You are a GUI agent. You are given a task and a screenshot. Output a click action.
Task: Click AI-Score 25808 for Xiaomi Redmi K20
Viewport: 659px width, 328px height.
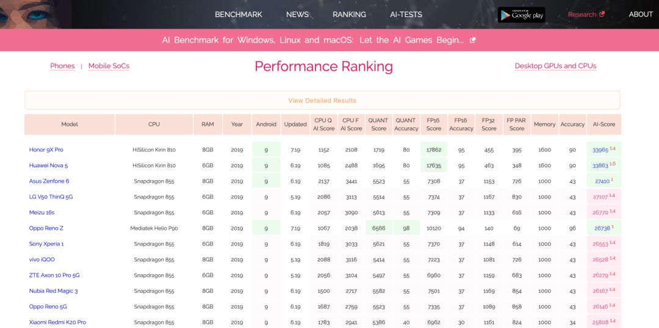(x=600, y=323)
